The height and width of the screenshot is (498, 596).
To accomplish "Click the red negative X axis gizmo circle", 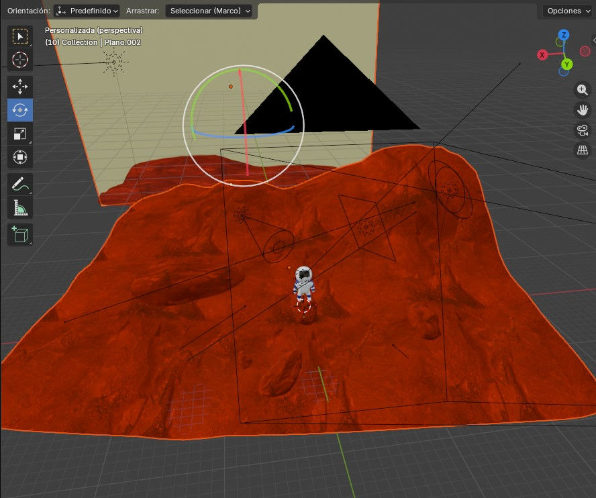I will [585, 51].
